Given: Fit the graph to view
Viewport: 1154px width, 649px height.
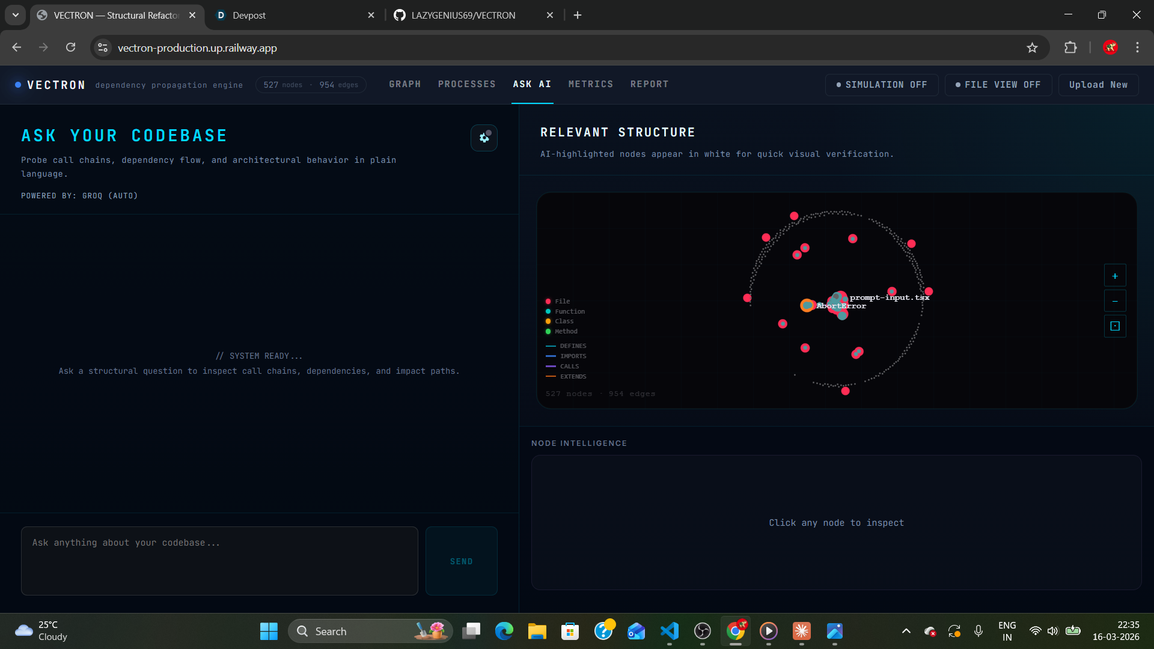Looking at the screenshot, I should (x=1115, y=326).
